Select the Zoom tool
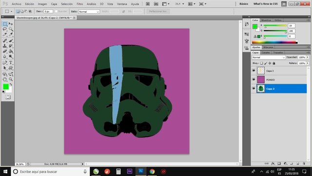The width and height of the screenshot is (312, 176). pos(11,79)
